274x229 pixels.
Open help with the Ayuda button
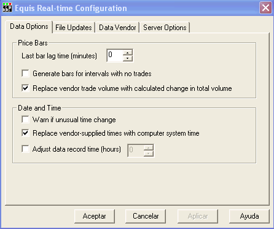click(249, 216)
